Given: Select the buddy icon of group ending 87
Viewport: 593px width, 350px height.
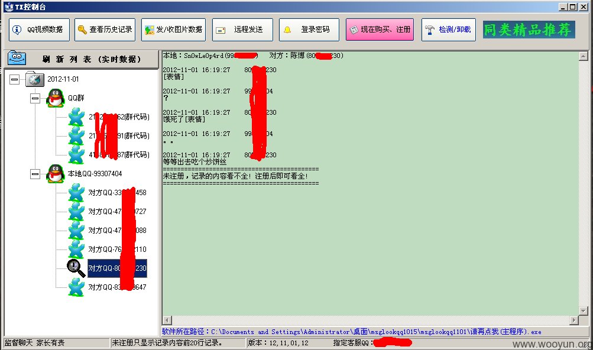Looking at the screenshot, I should (x=76, y=155).
